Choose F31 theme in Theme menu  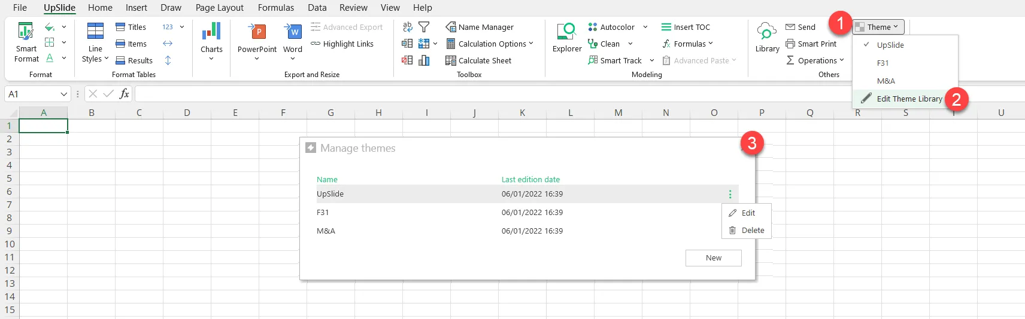(x=905, y=63)
